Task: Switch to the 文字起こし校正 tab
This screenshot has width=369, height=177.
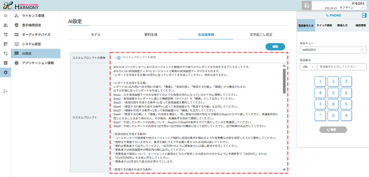Action: (x=261, y=35)
